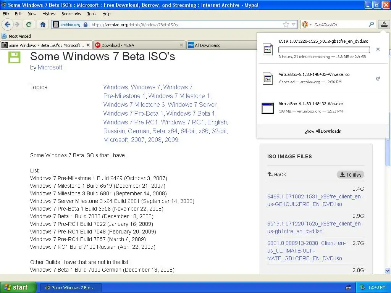The width and height of the screenshot is (391, 293).
Task: Click the VirtualBox .exe.iso file icon
Action: (x=268, y=79)
